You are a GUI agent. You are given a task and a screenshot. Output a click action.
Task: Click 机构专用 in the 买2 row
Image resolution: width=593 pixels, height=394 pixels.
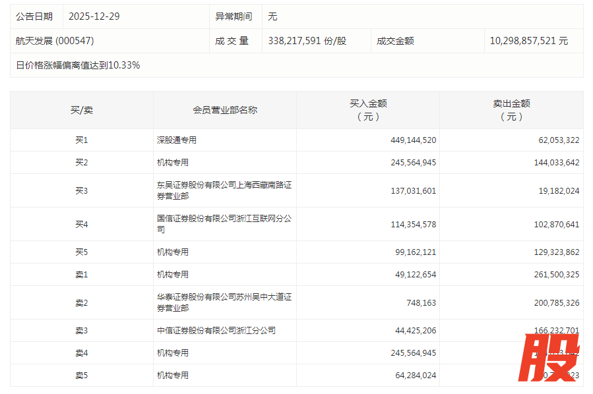coord(173,163)
